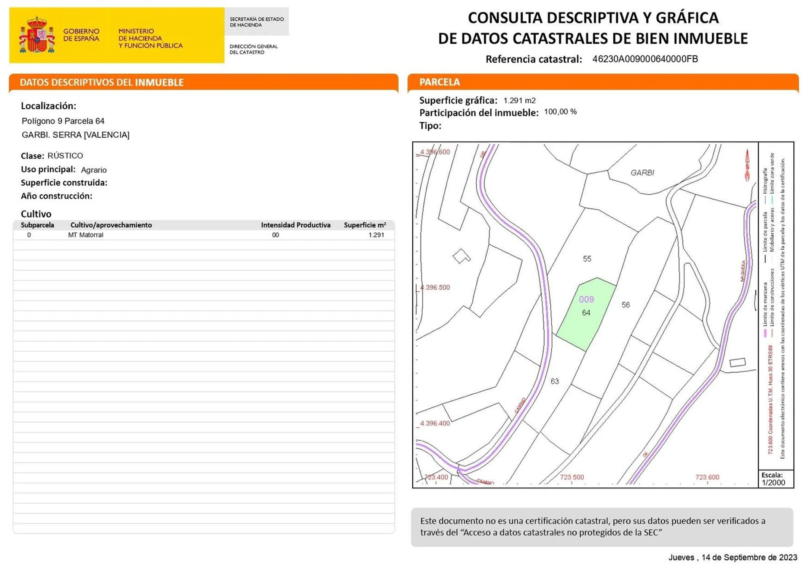Click the parcel number 63 label
Screen dimensions: 809x571
pos(554,381)
